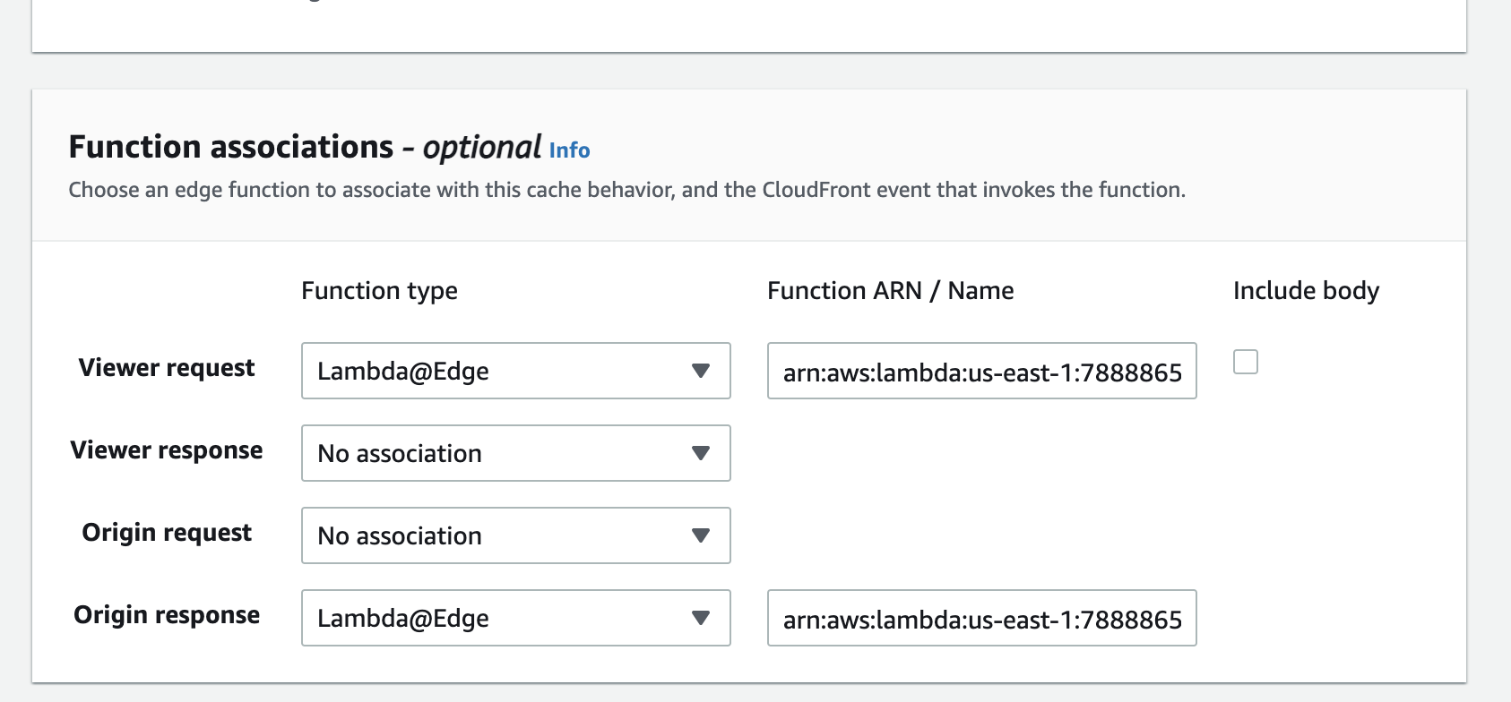Enable Include body for Viewer request

click(1246, 362)
